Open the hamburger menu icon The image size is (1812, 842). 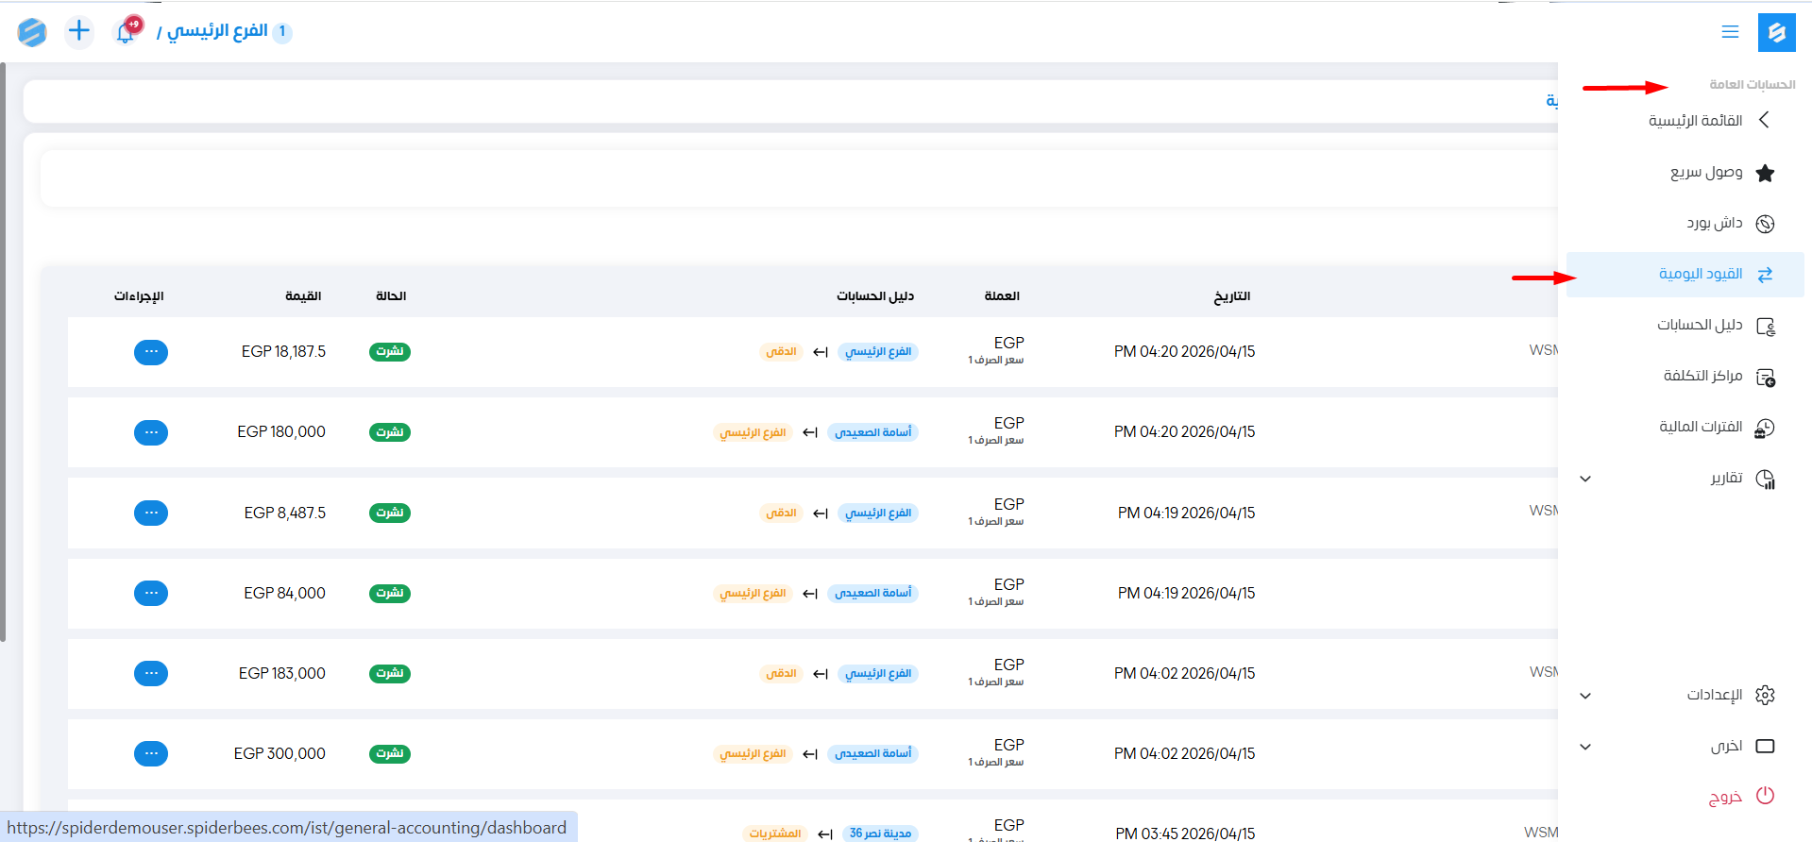click(x=1730, y=32)
